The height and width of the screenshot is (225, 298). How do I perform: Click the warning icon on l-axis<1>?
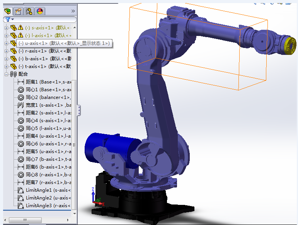(x=20, y=35)
